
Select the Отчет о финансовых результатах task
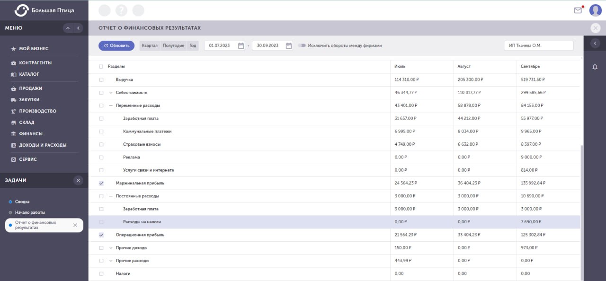[x=44, y=225]
